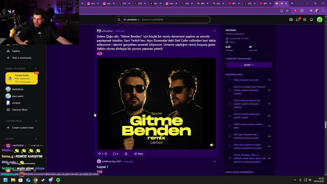Downvote the TunaUzel remix post
327x184 pixels.
tap(106, 154)
